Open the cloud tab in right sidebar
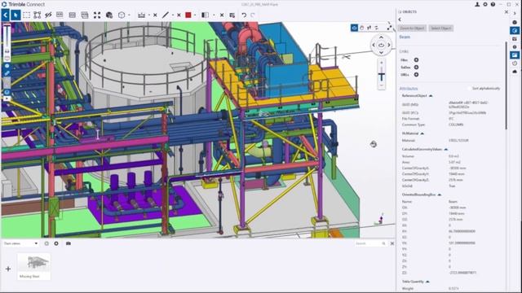The width and height of the screenshot is (522, 293). [515, 71]
